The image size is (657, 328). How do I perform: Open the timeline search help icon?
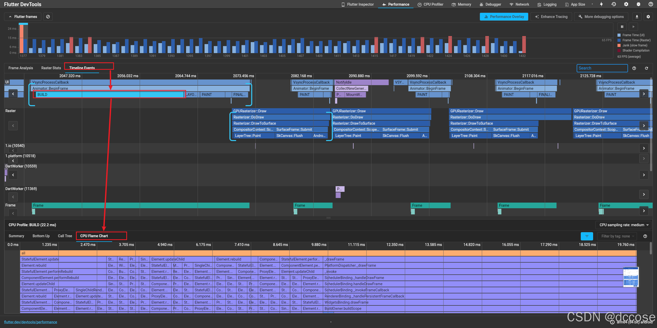(634, 68)
